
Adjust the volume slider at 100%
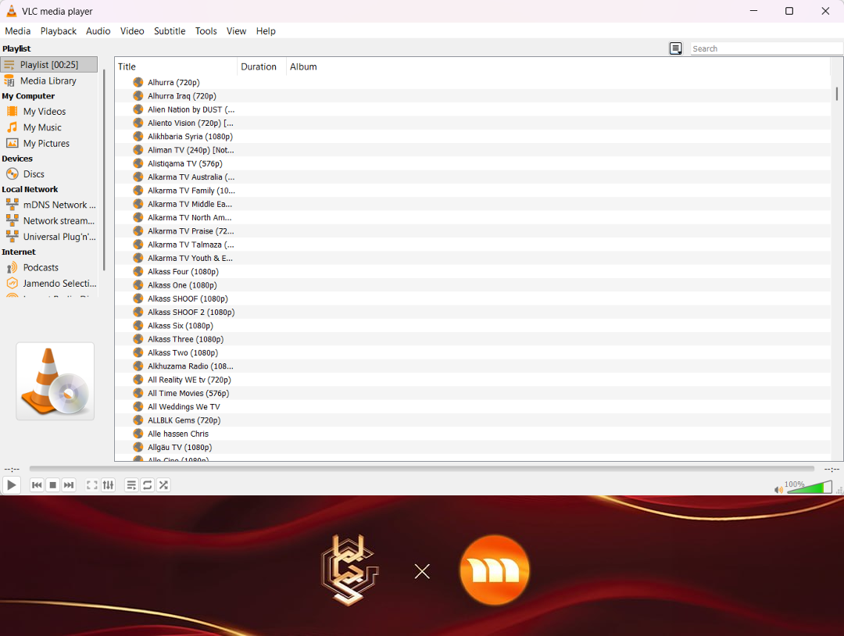809,488
